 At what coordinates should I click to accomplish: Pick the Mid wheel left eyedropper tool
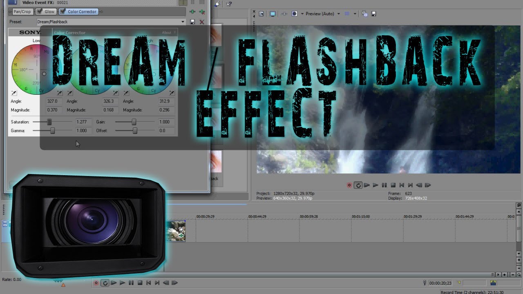click(x=70, y=93)
